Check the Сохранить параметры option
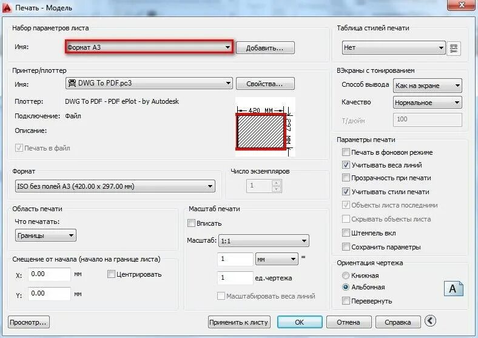478x338 pixels. click(x=346, y=246)
